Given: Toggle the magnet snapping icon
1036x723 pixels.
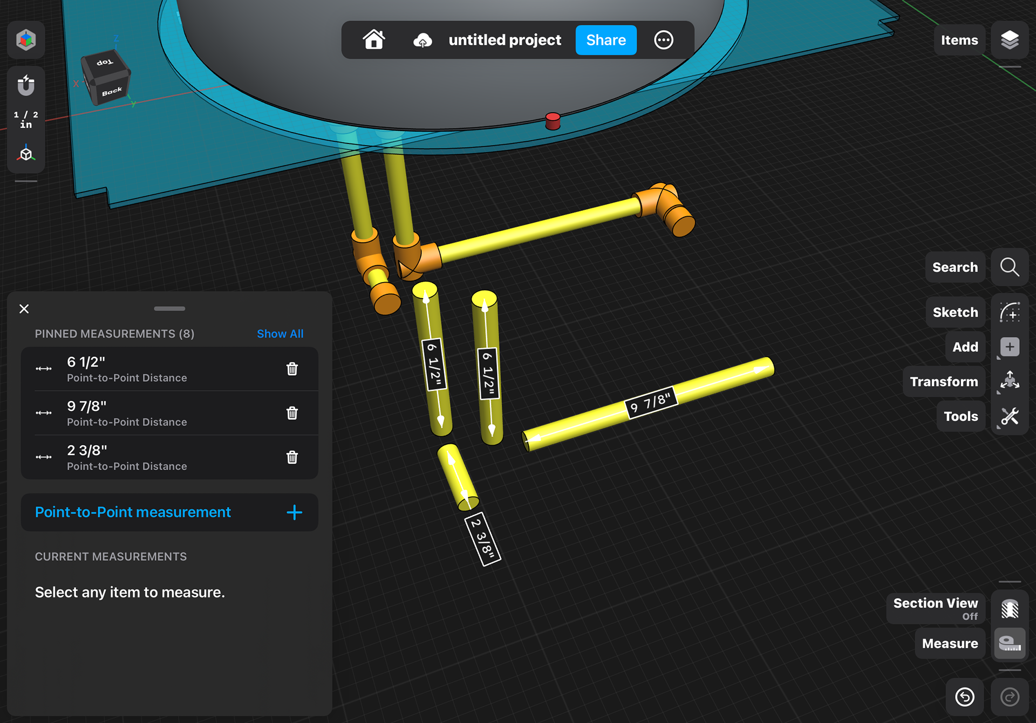Looking at the screenshot, I should pyautogui.click(x=26, y=85).
